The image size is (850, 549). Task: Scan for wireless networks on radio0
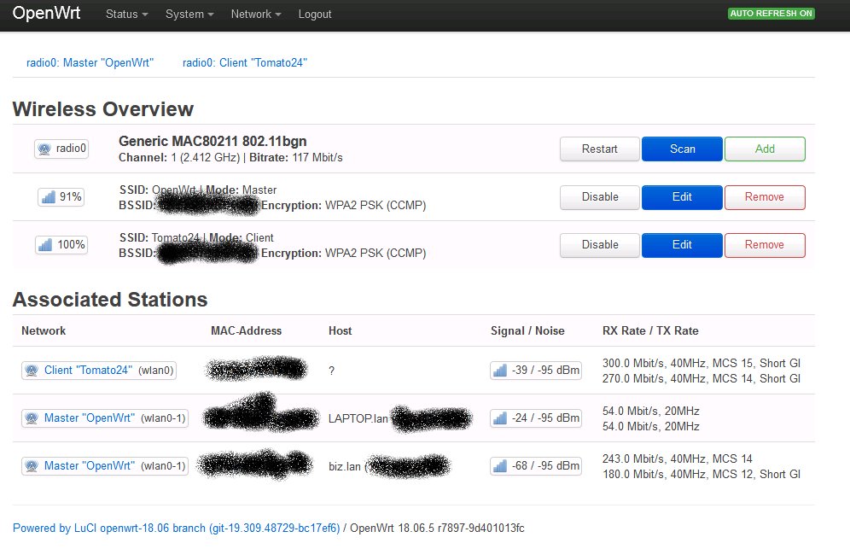tap(682, 149)
